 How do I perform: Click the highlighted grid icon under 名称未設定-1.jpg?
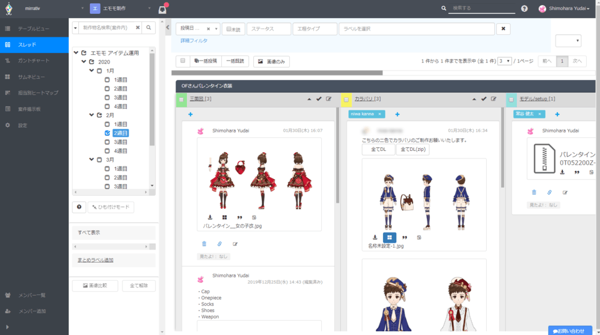(389, 238)
